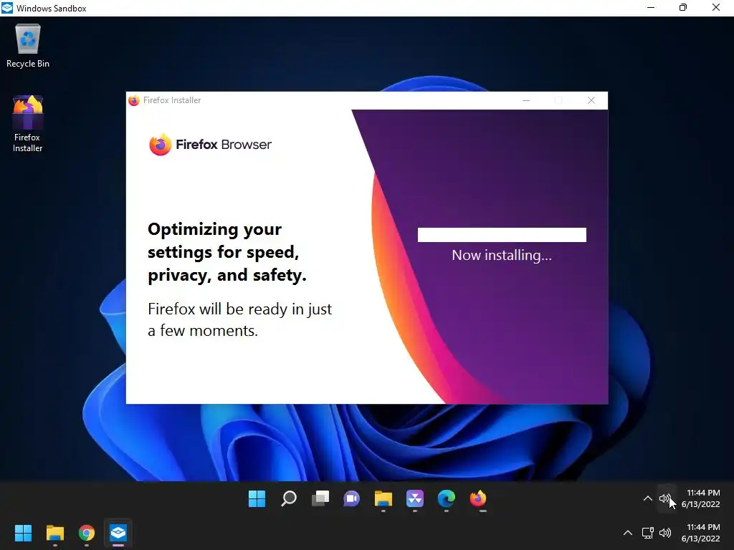734x550 pixels.
Task: Click the Windows Sandbox title bar icon
Action: (7, 8)
